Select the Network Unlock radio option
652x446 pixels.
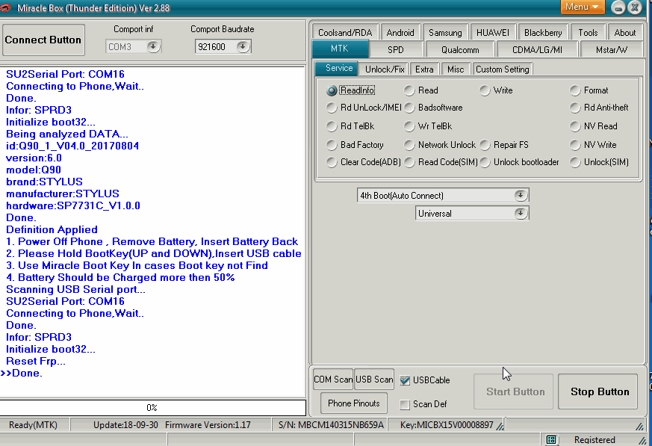[x=409, y=145]
